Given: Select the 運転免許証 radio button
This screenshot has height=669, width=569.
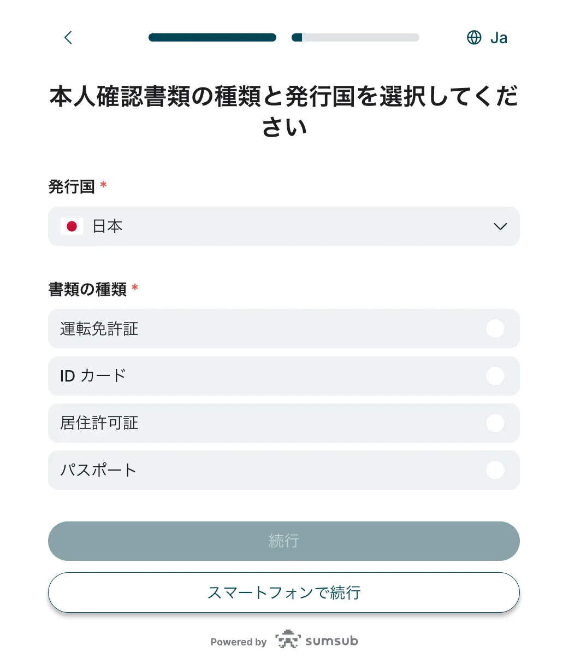Looking at the screenshot, I should (495, 328).
